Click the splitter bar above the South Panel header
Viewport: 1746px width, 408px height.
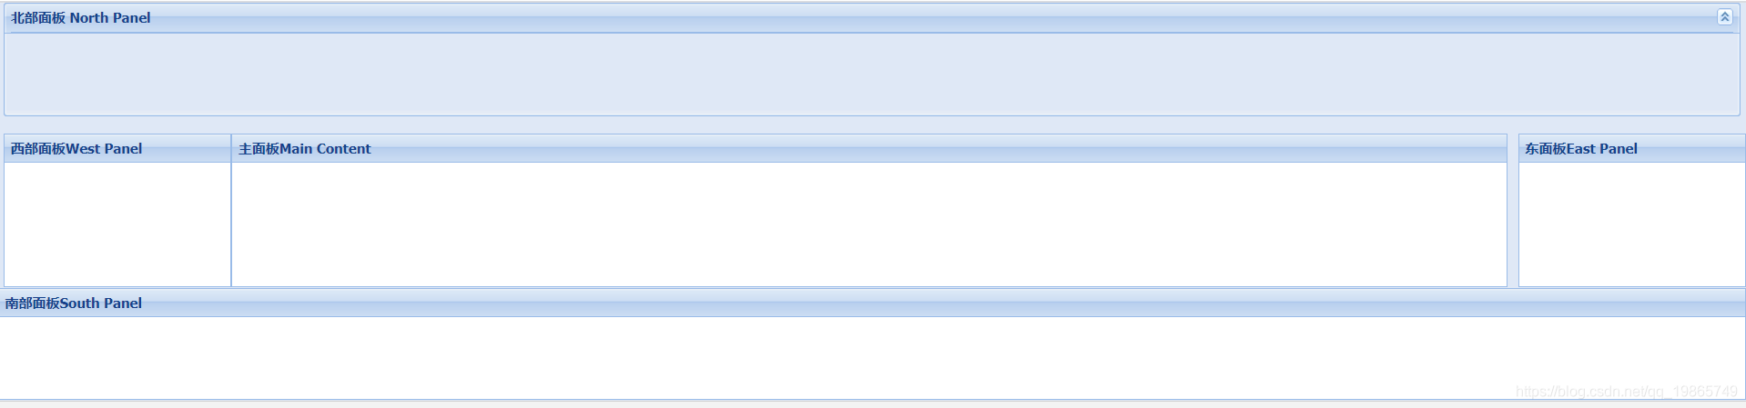point(872,289)
